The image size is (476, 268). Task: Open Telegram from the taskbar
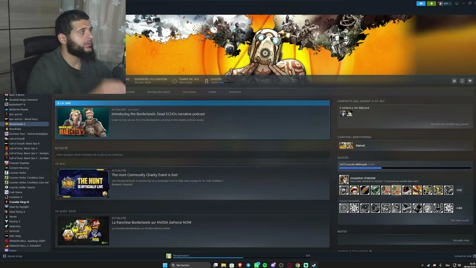pos(248,265)
